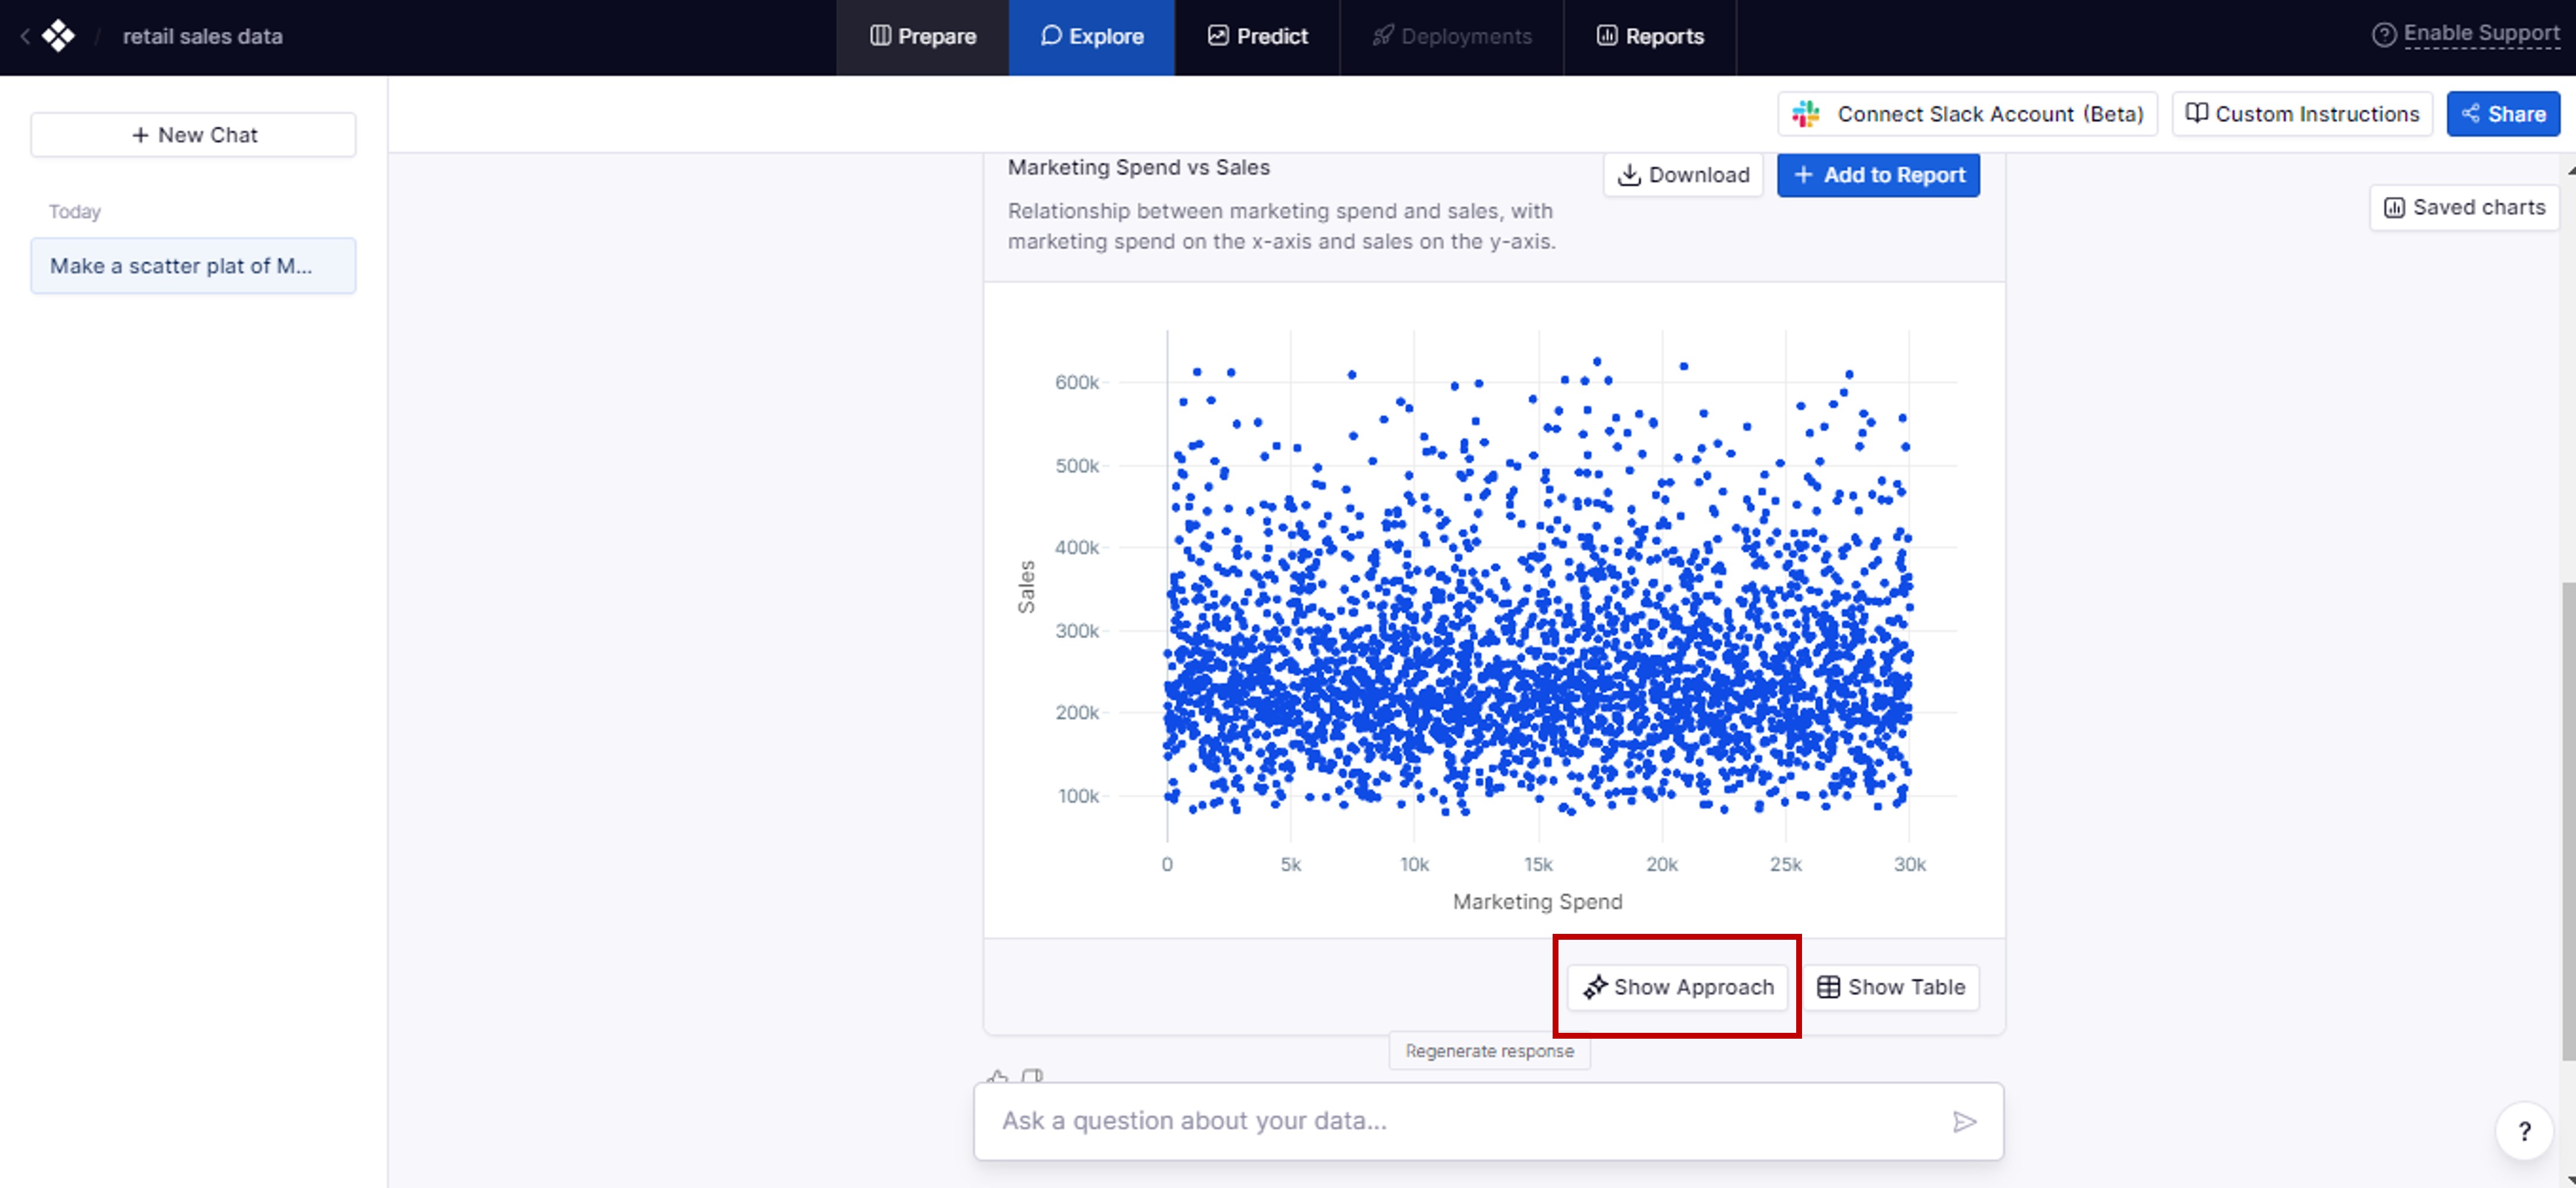The image size is (2576, 1188).
Task: Open the Predict tab
Action: (1257, 37)
